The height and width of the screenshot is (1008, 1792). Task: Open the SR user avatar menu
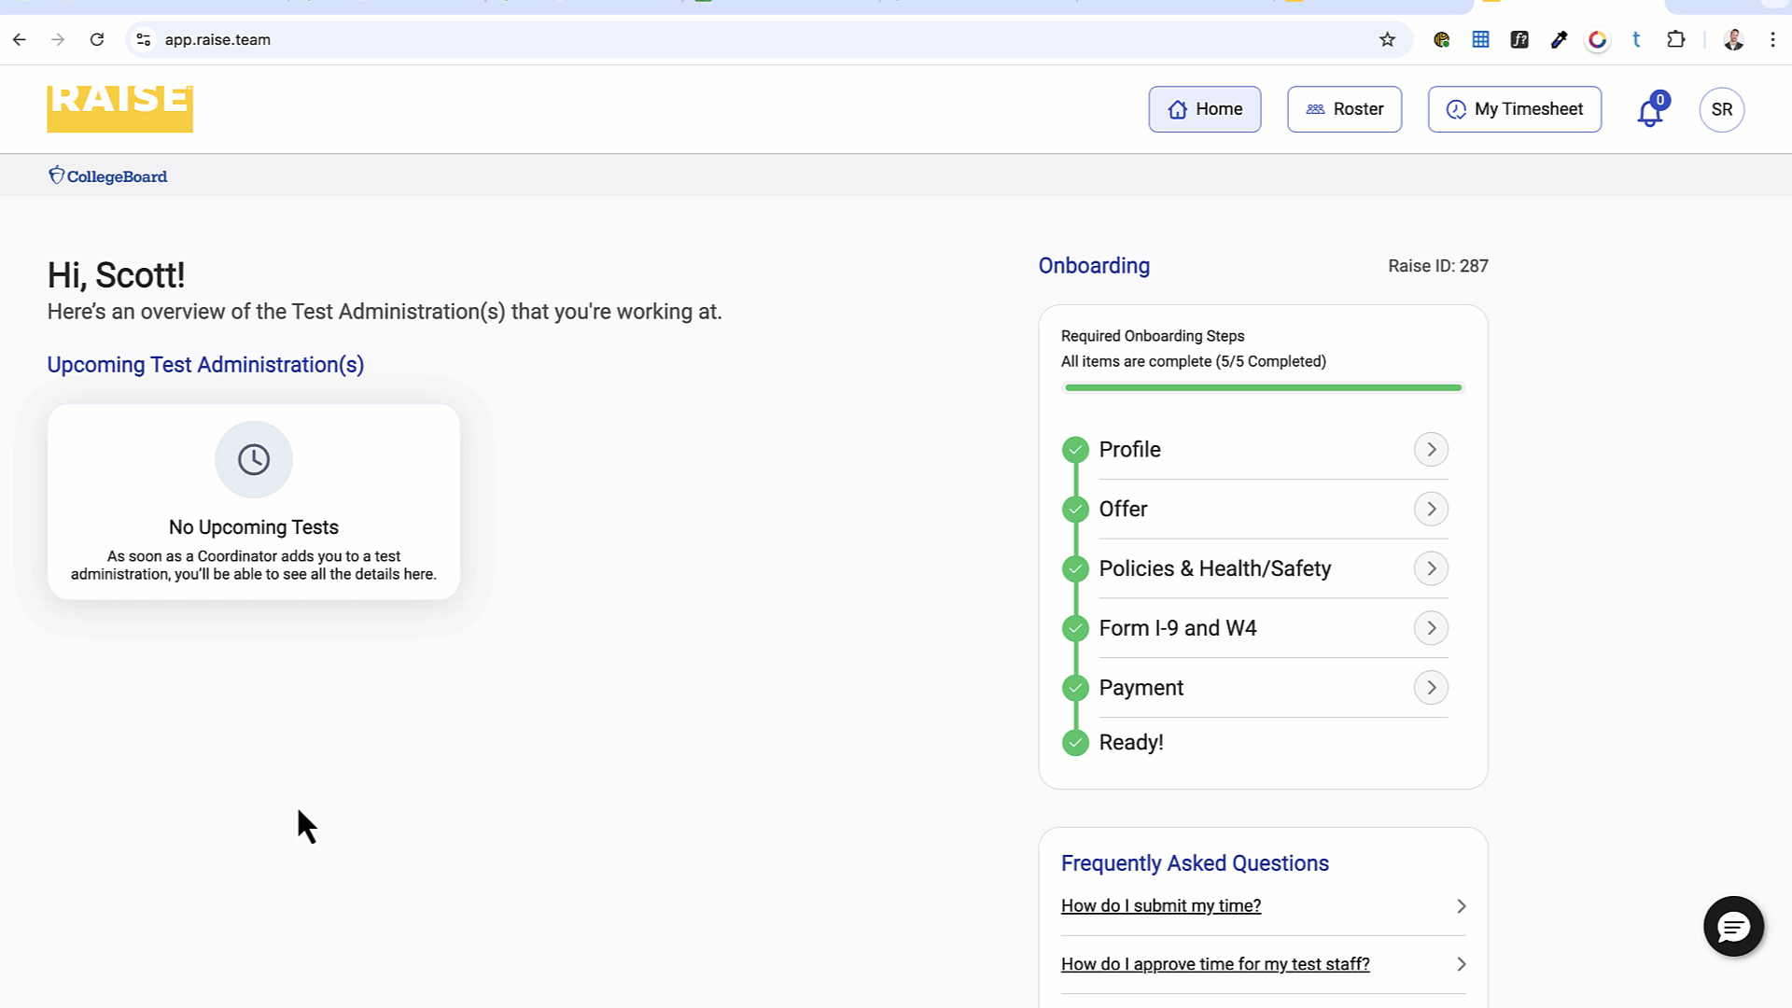(1721, 109)
